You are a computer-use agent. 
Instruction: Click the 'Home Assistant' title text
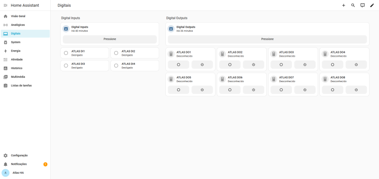[x=25, y=5]
